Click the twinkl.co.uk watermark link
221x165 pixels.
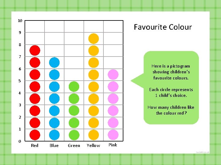click(x=203, y=152)
